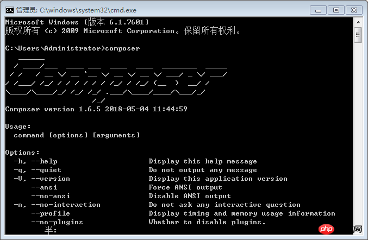Screen dimensions: 368x240
Task: Click the 'Composer version 1.6.5' line
Action: 96,109
